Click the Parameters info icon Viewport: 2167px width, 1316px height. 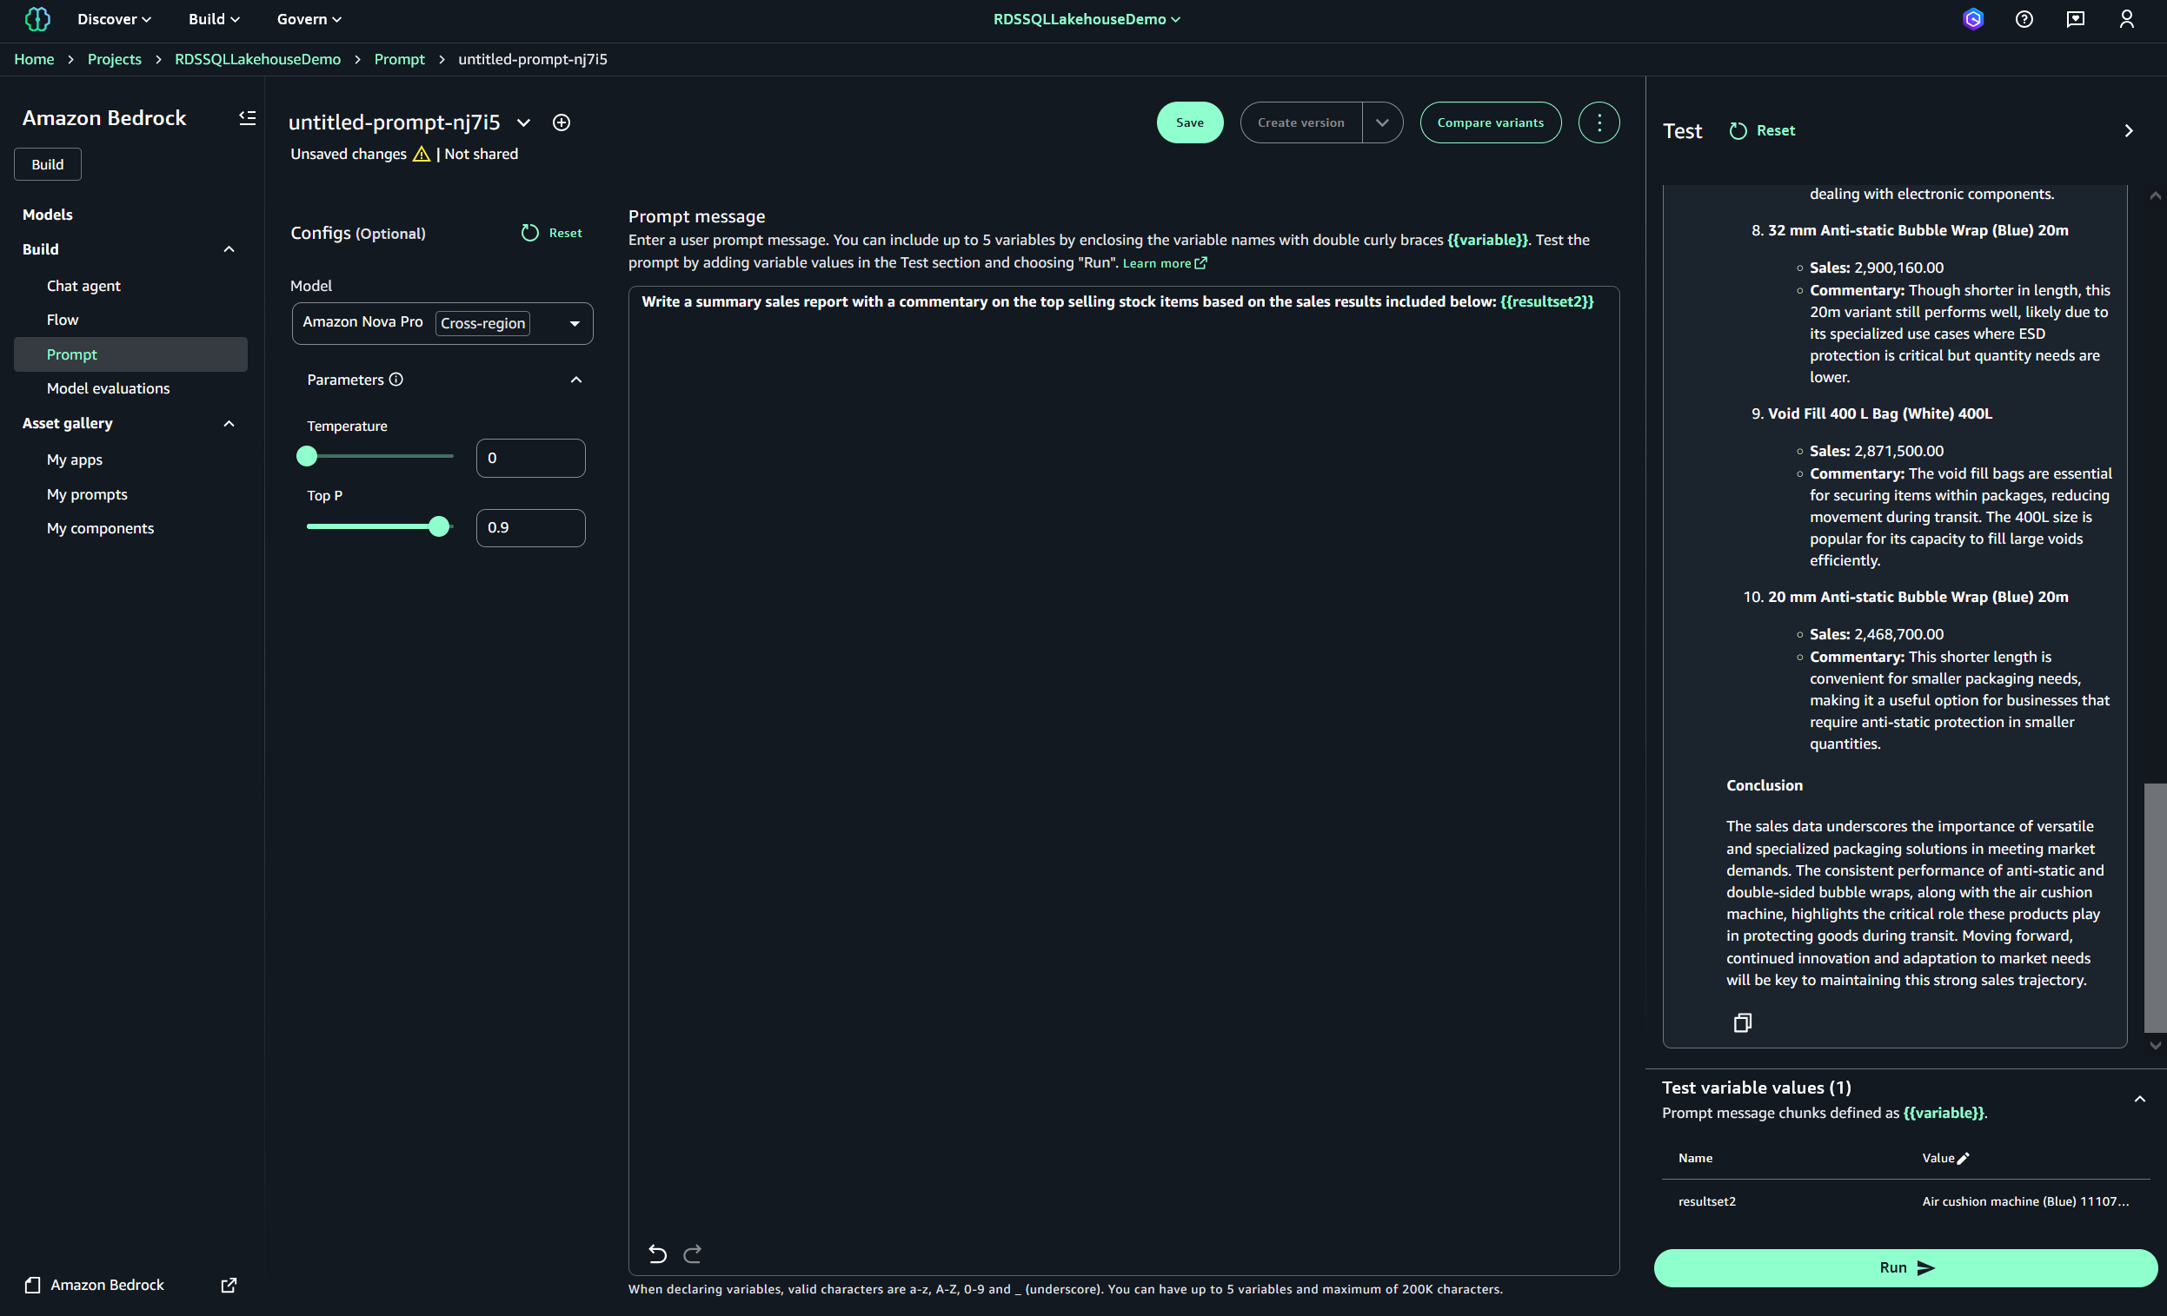396,379
